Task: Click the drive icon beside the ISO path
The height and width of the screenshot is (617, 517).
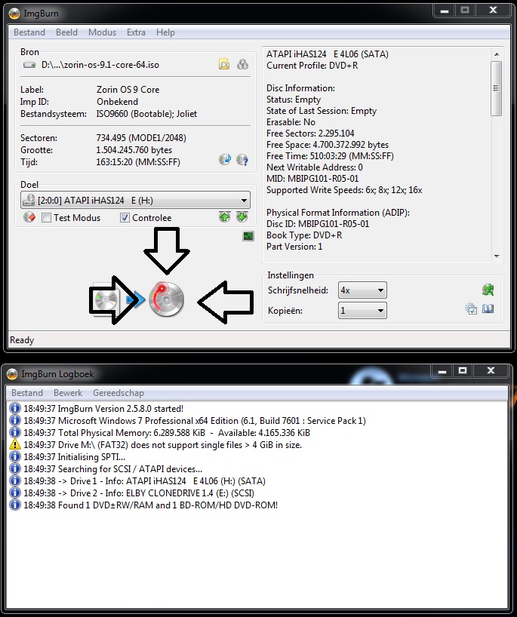Action: (x=29, y=65)
